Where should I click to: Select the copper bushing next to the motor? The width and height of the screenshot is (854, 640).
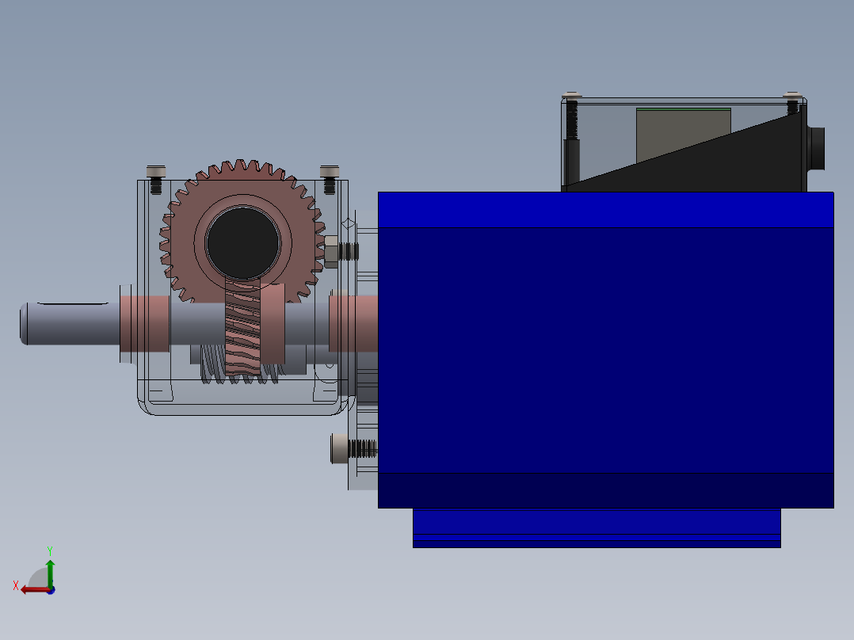(x=353, y=323)
